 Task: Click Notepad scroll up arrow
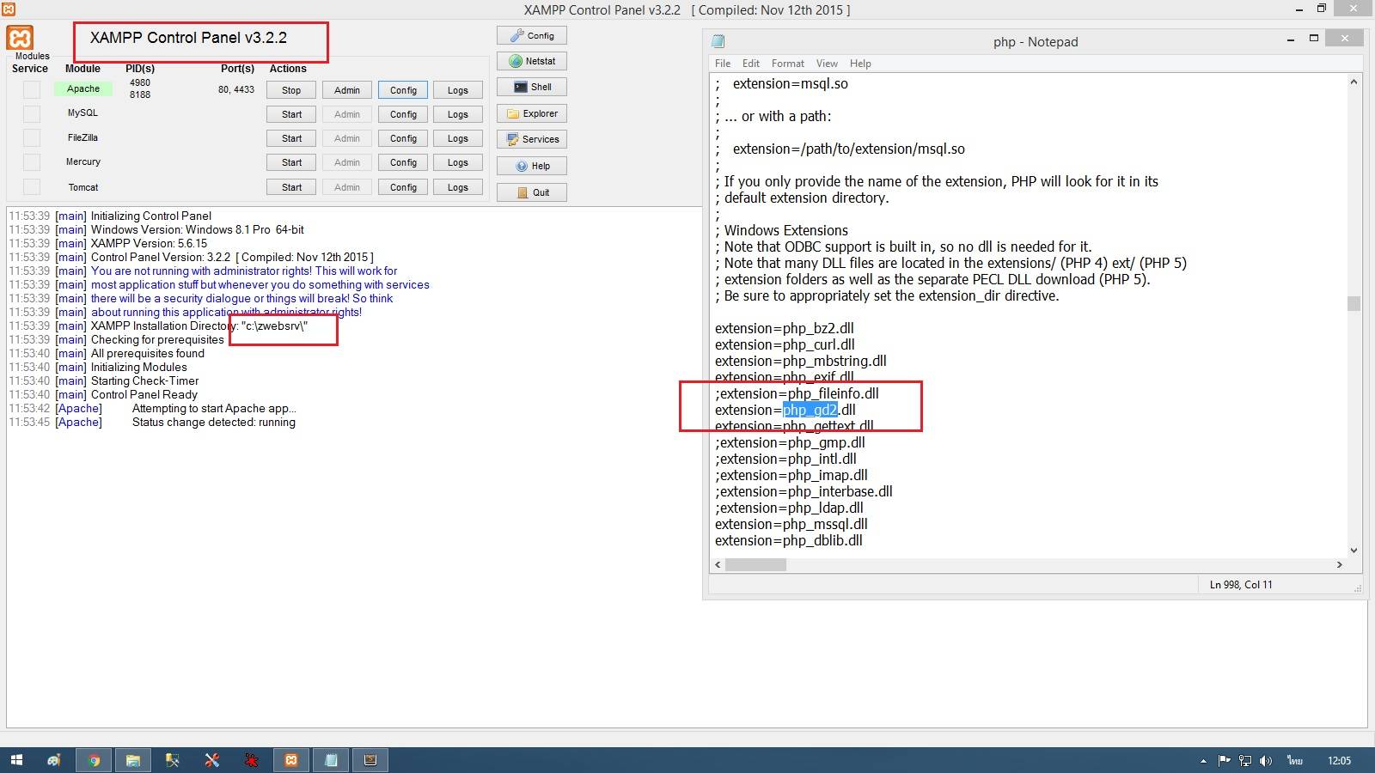(1354, 82)
